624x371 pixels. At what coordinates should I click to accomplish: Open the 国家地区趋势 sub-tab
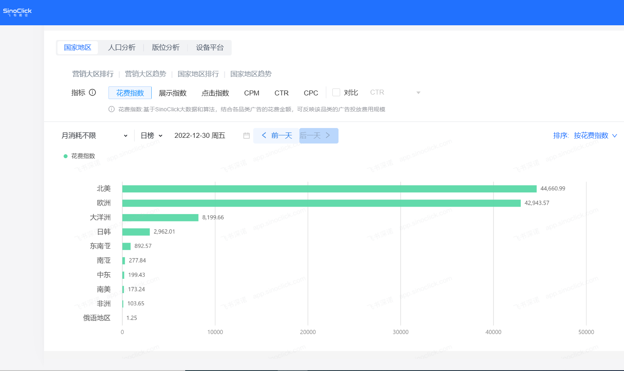coord(251,74)
